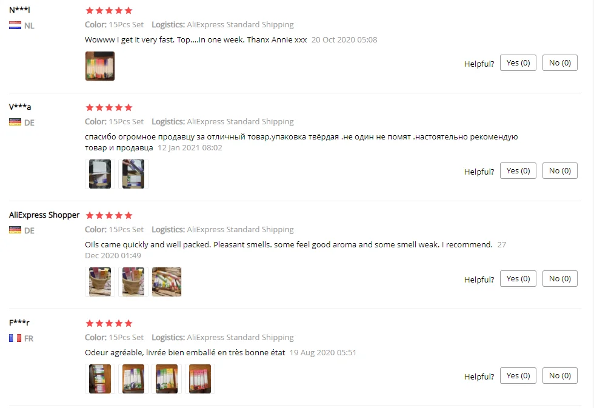This screenshot has width=594, height=408.
Task: Open third photo in F***r's review
Action: click(166, 379)
